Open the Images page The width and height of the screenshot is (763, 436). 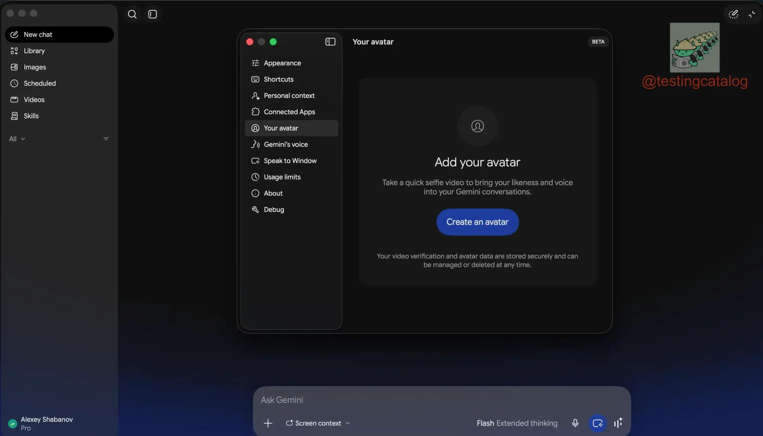pyautogui.click(x=60, y=67)
